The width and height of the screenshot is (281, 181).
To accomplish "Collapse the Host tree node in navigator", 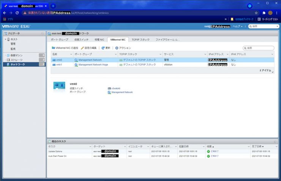I will tap(5, 39).
